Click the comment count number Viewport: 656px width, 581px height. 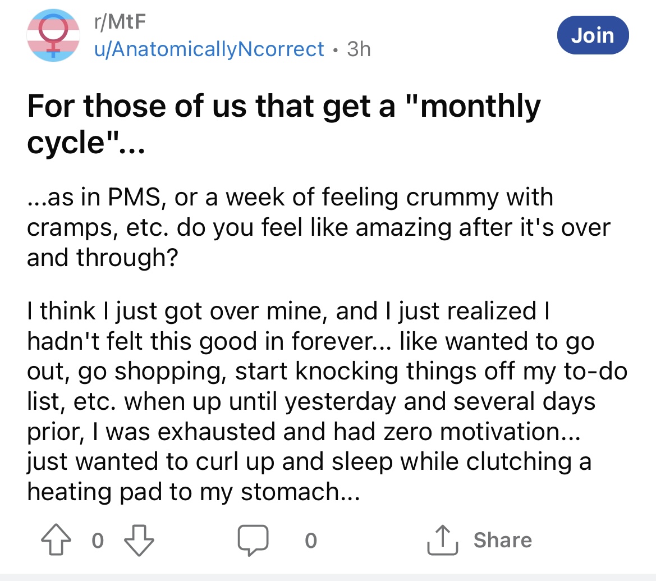click(311, 541)
